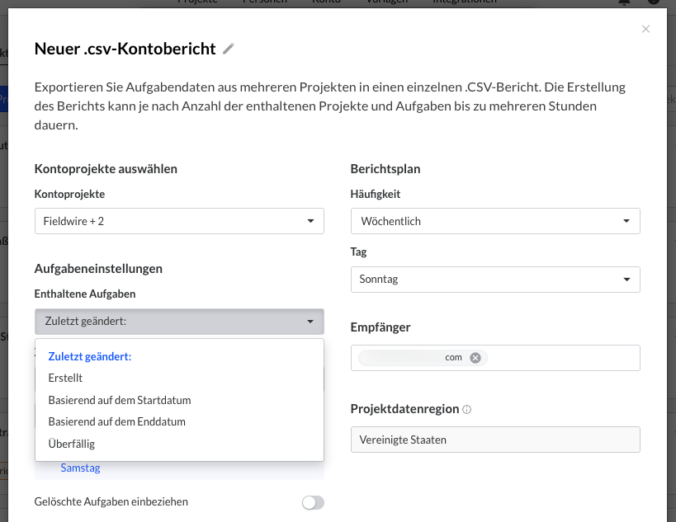Click the pencil icon to rename the report
This screenshot has height=522, width=676.
pyautogui.click(x=229, y=49)
